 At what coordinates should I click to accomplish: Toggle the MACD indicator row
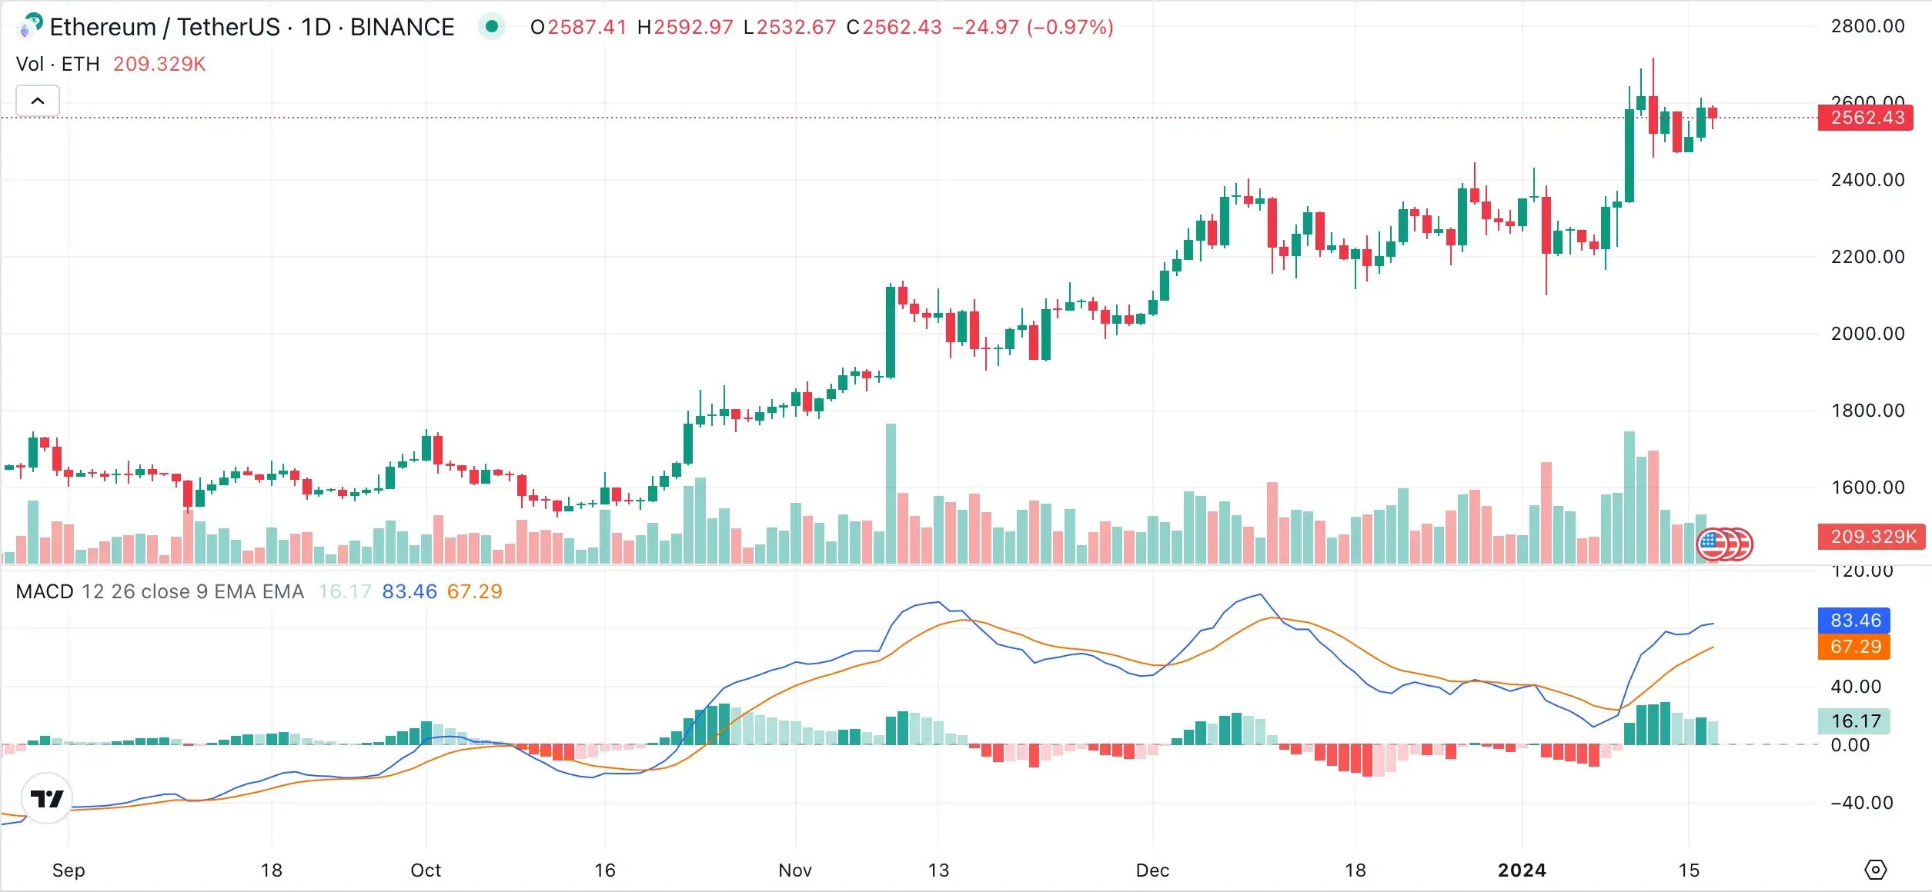point(46,592)
